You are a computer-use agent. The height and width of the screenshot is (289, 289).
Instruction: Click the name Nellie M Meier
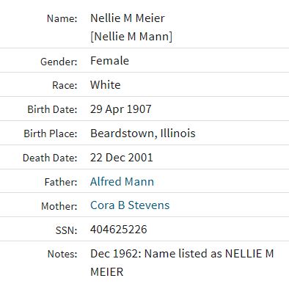pos(128,18)
